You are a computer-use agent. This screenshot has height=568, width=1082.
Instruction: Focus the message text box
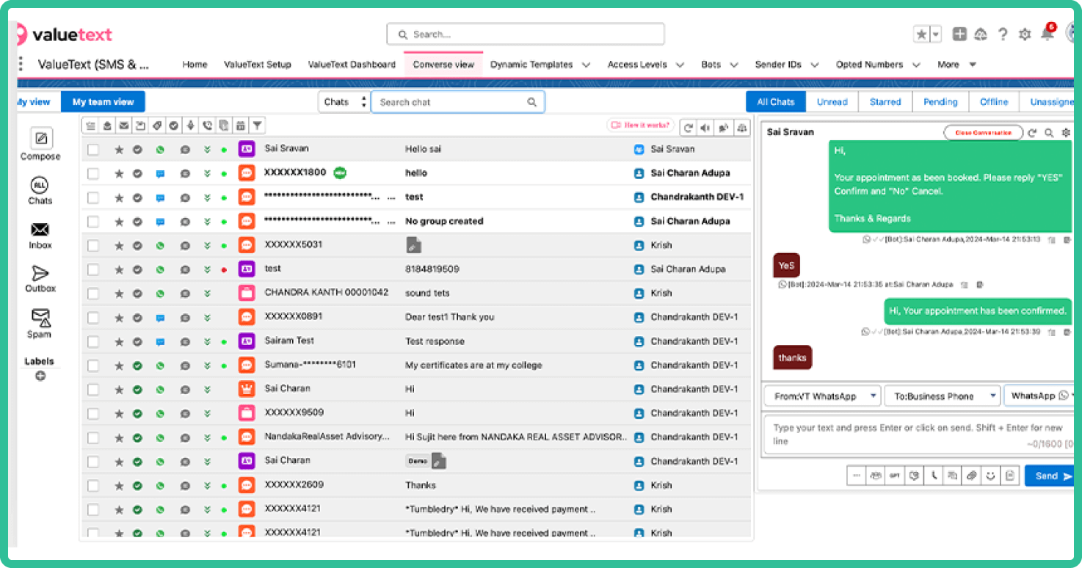[x=918, y=434]
